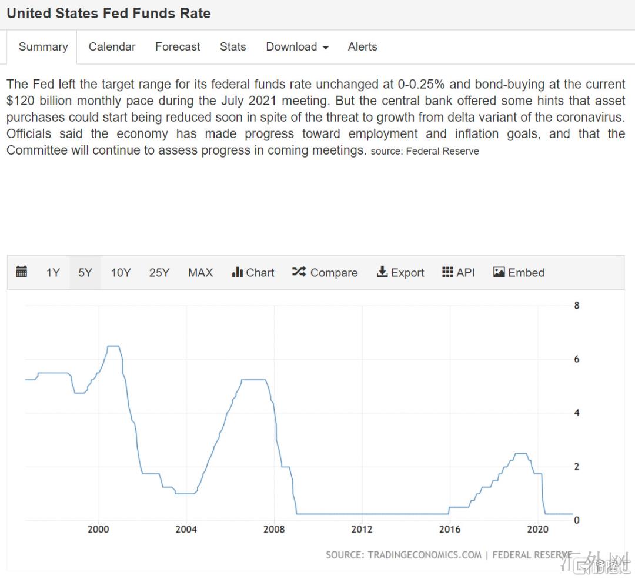Show the MAX time range
The height and width of the screenshot is (579, 635).
pyautogui.click(x=200, y=273)
